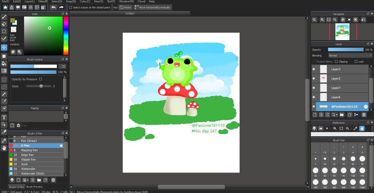Zoom out in the Navigator panel
The height and width of the screenshot is (193, 374).
335,20
